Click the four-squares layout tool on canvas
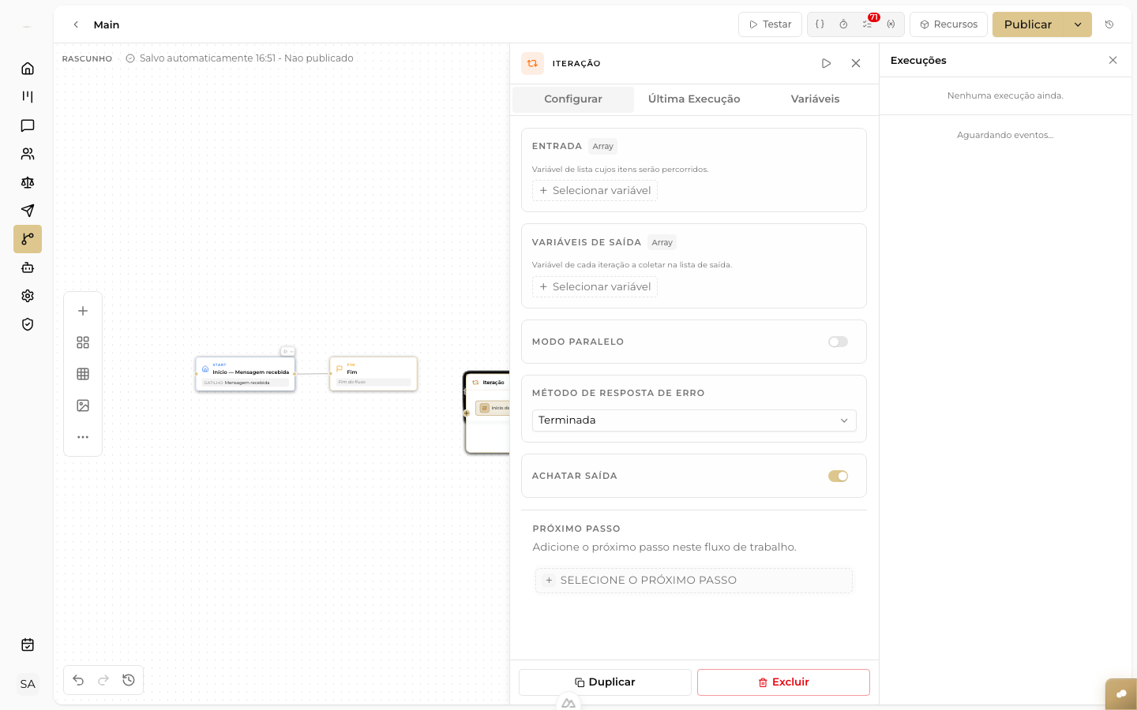The image size is (1137, 710). pyautogui.click(x=83, y=342)
